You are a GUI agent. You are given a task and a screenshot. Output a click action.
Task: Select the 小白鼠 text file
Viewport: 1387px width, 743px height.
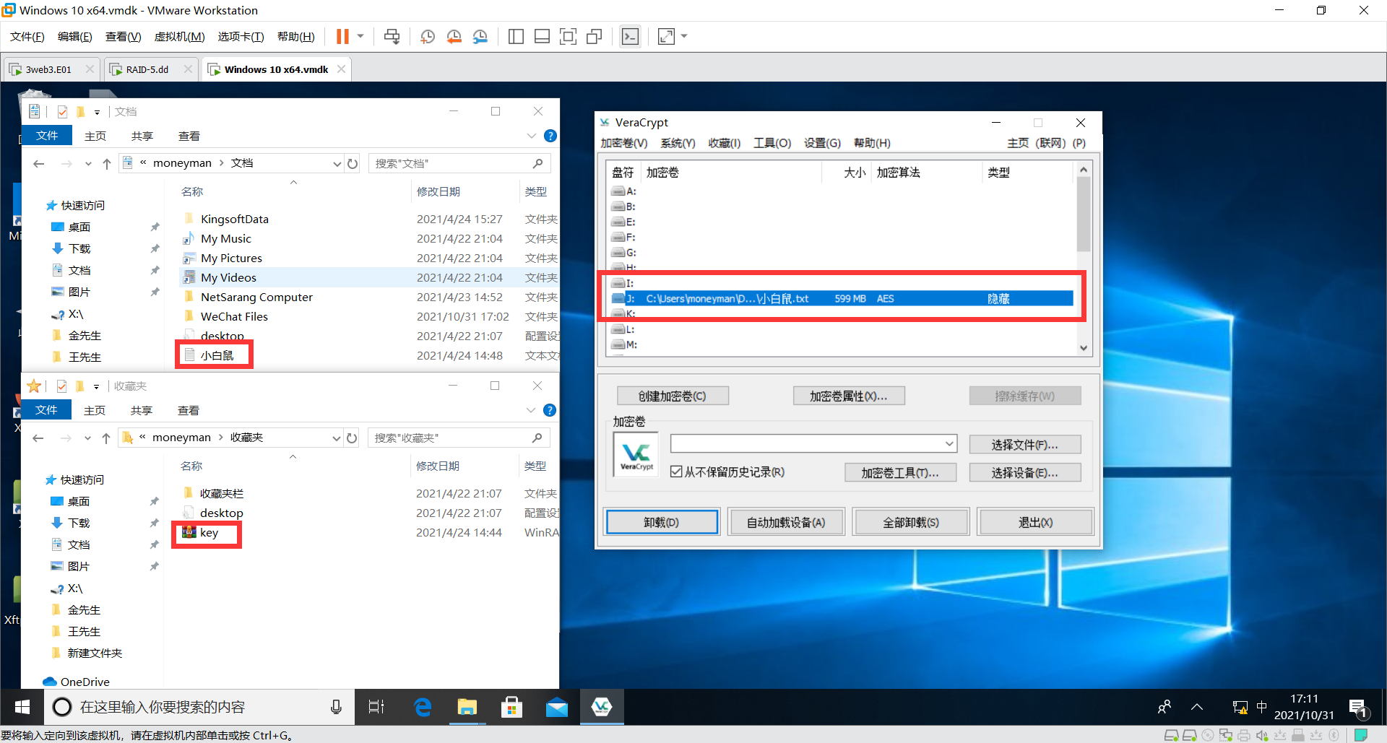click(x=217, y=355)
